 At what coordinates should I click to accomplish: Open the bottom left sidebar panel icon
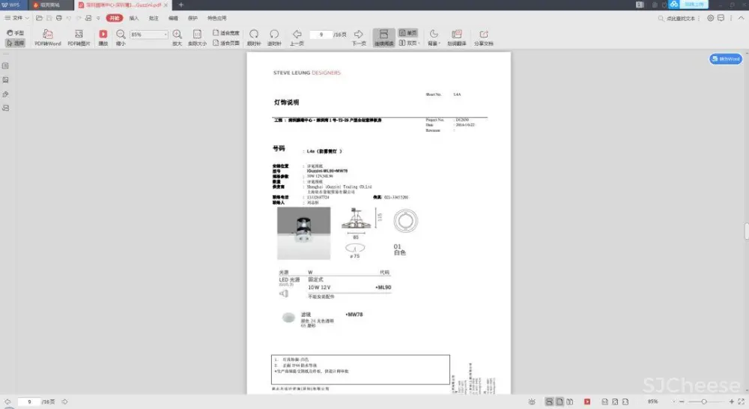tap(6, 108)
